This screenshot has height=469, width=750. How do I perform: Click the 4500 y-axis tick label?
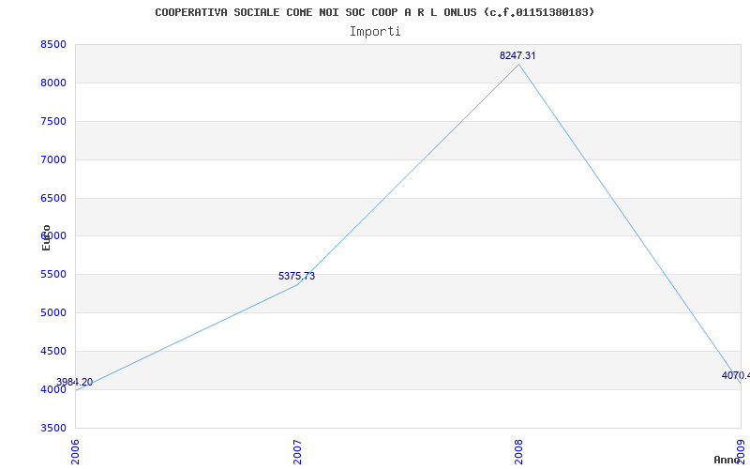[x=53, y=352]
